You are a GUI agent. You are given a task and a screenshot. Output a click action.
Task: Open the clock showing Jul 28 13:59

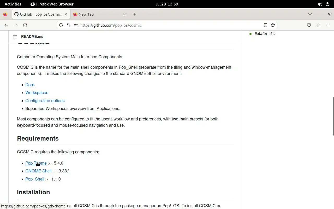[167, 4]
